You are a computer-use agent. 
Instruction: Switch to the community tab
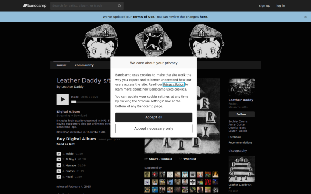coord(84,65)
